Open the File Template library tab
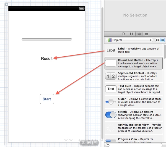 tap(124, 34)
